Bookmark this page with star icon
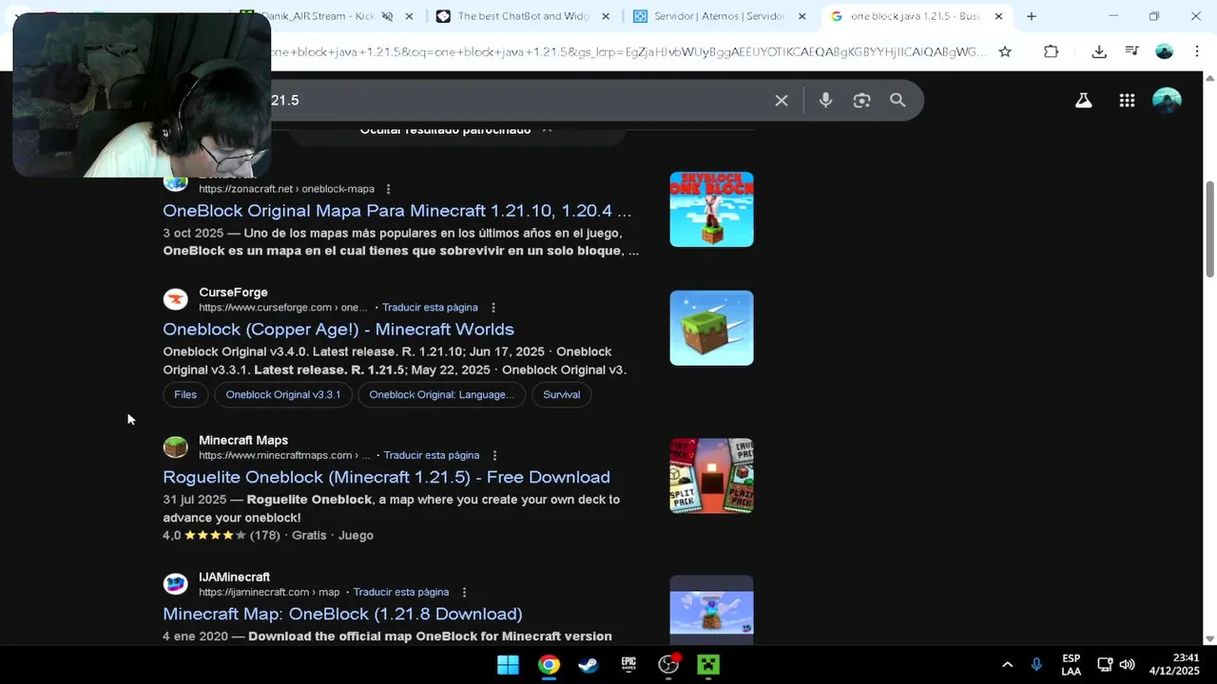Image resolution: width=1217 pixels, height=684 pixels. coord(1005,51)
